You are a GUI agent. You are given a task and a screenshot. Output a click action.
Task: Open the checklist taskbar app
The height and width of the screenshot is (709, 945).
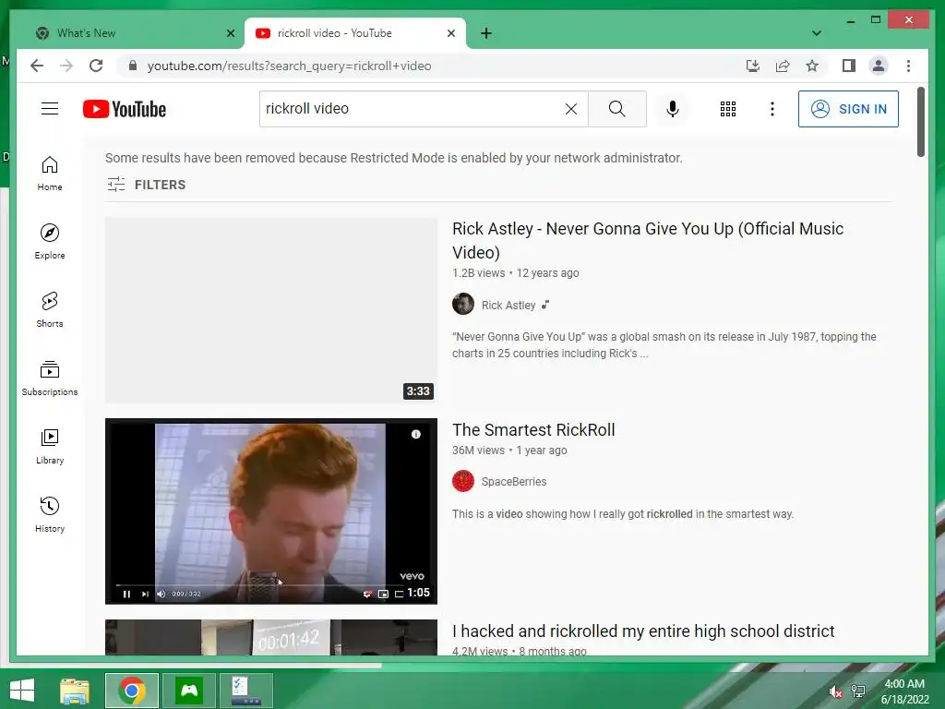(246, 691)
